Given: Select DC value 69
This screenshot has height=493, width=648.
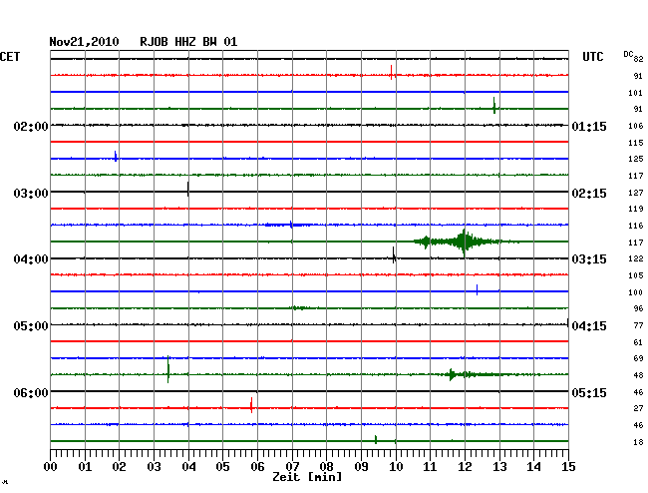Looking at the screenshot, I should [x=638, y=358].
